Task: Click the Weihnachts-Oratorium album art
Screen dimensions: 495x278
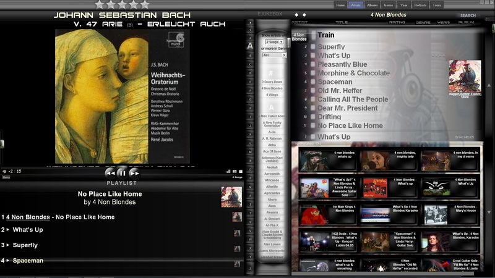Action: click(122, 96)
